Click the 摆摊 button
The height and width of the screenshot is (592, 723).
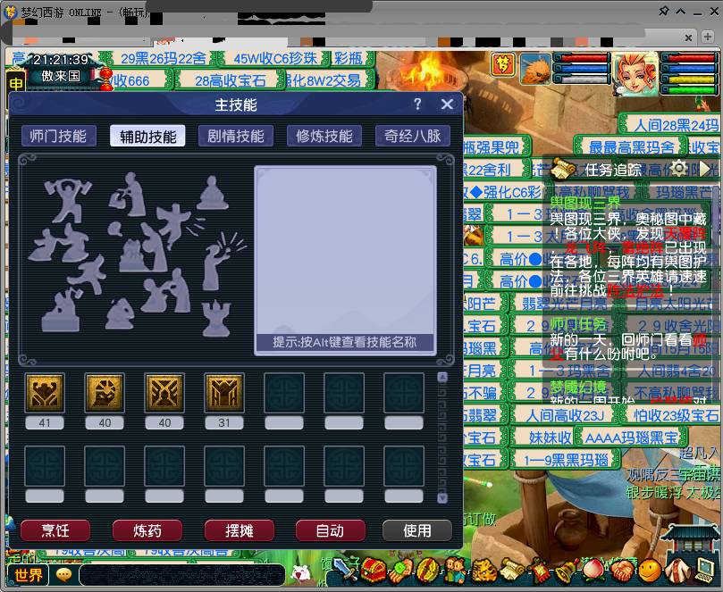tap(239, 530)
